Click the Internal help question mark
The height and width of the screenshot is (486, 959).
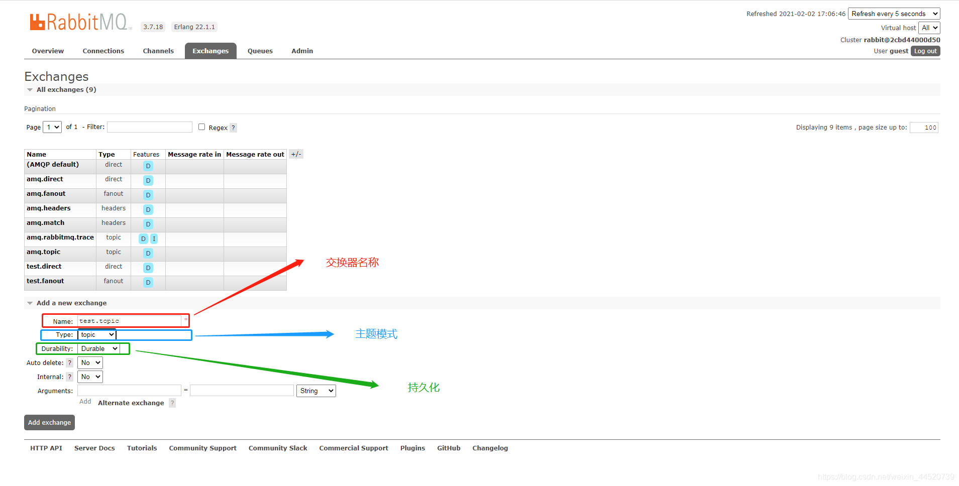(70, 377)
